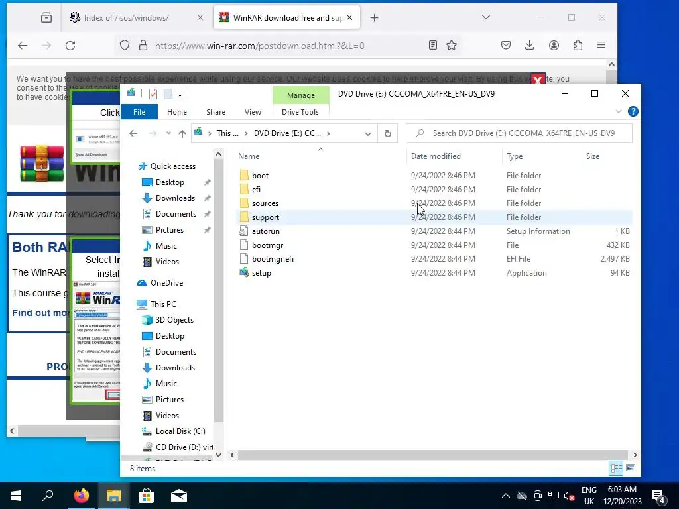Click Explorer Back navigation arrow
The height and width of the screenshot is (509, 679).
click(133, 133)
